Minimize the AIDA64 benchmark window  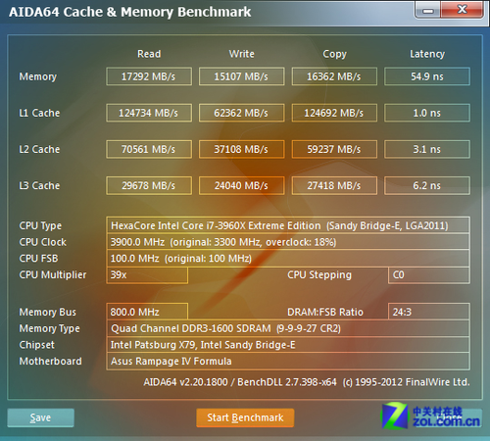[428, 10]
